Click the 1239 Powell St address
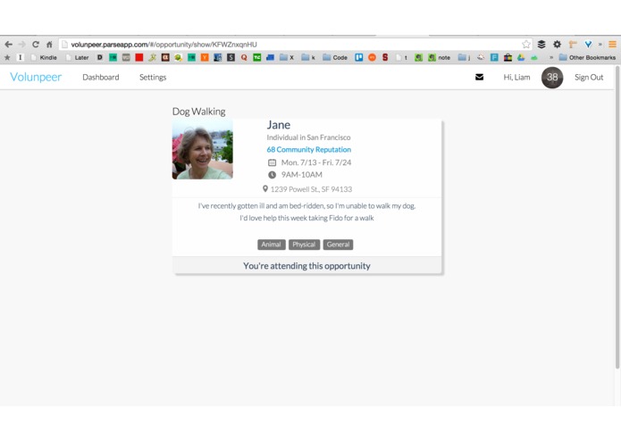 coord(311,189)
